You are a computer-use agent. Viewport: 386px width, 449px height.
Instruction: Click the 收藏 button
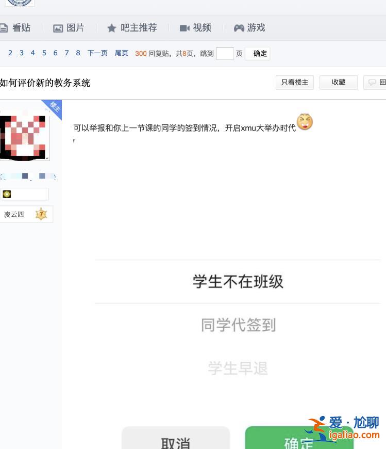[338, 83]
